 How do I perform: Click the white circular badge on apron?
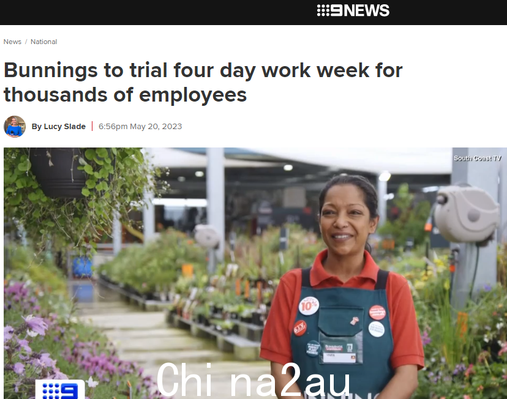coord(377,329)
